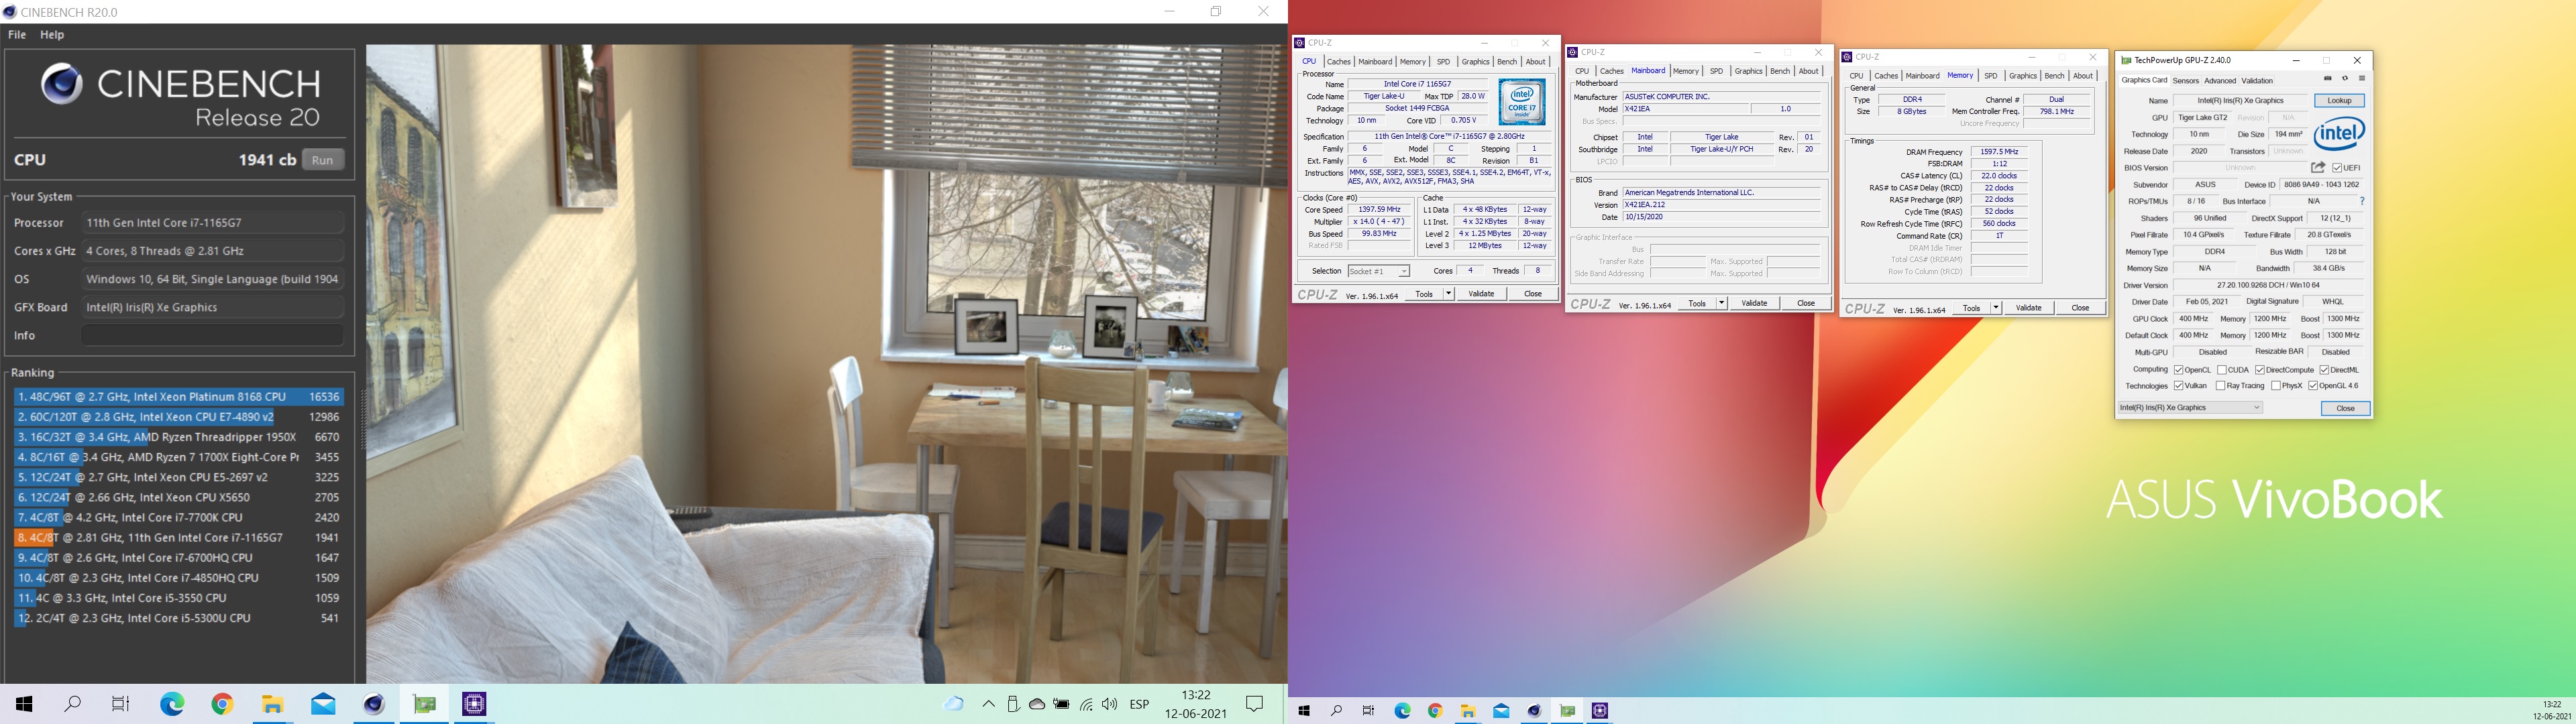Screen dimensions: 2576x724
Task: Toggle the DirectML checkbox
Action: coord(2325,370)
